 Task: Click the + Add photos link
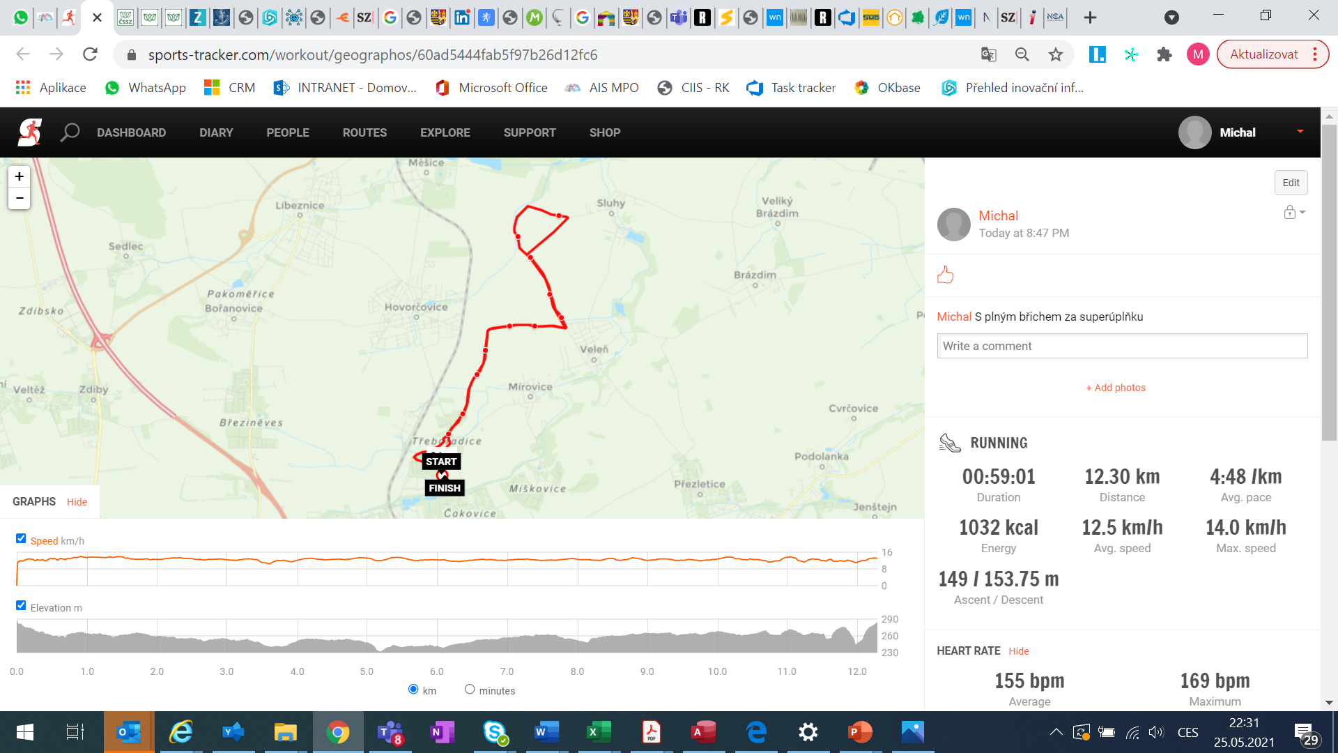coord(1116,388)
